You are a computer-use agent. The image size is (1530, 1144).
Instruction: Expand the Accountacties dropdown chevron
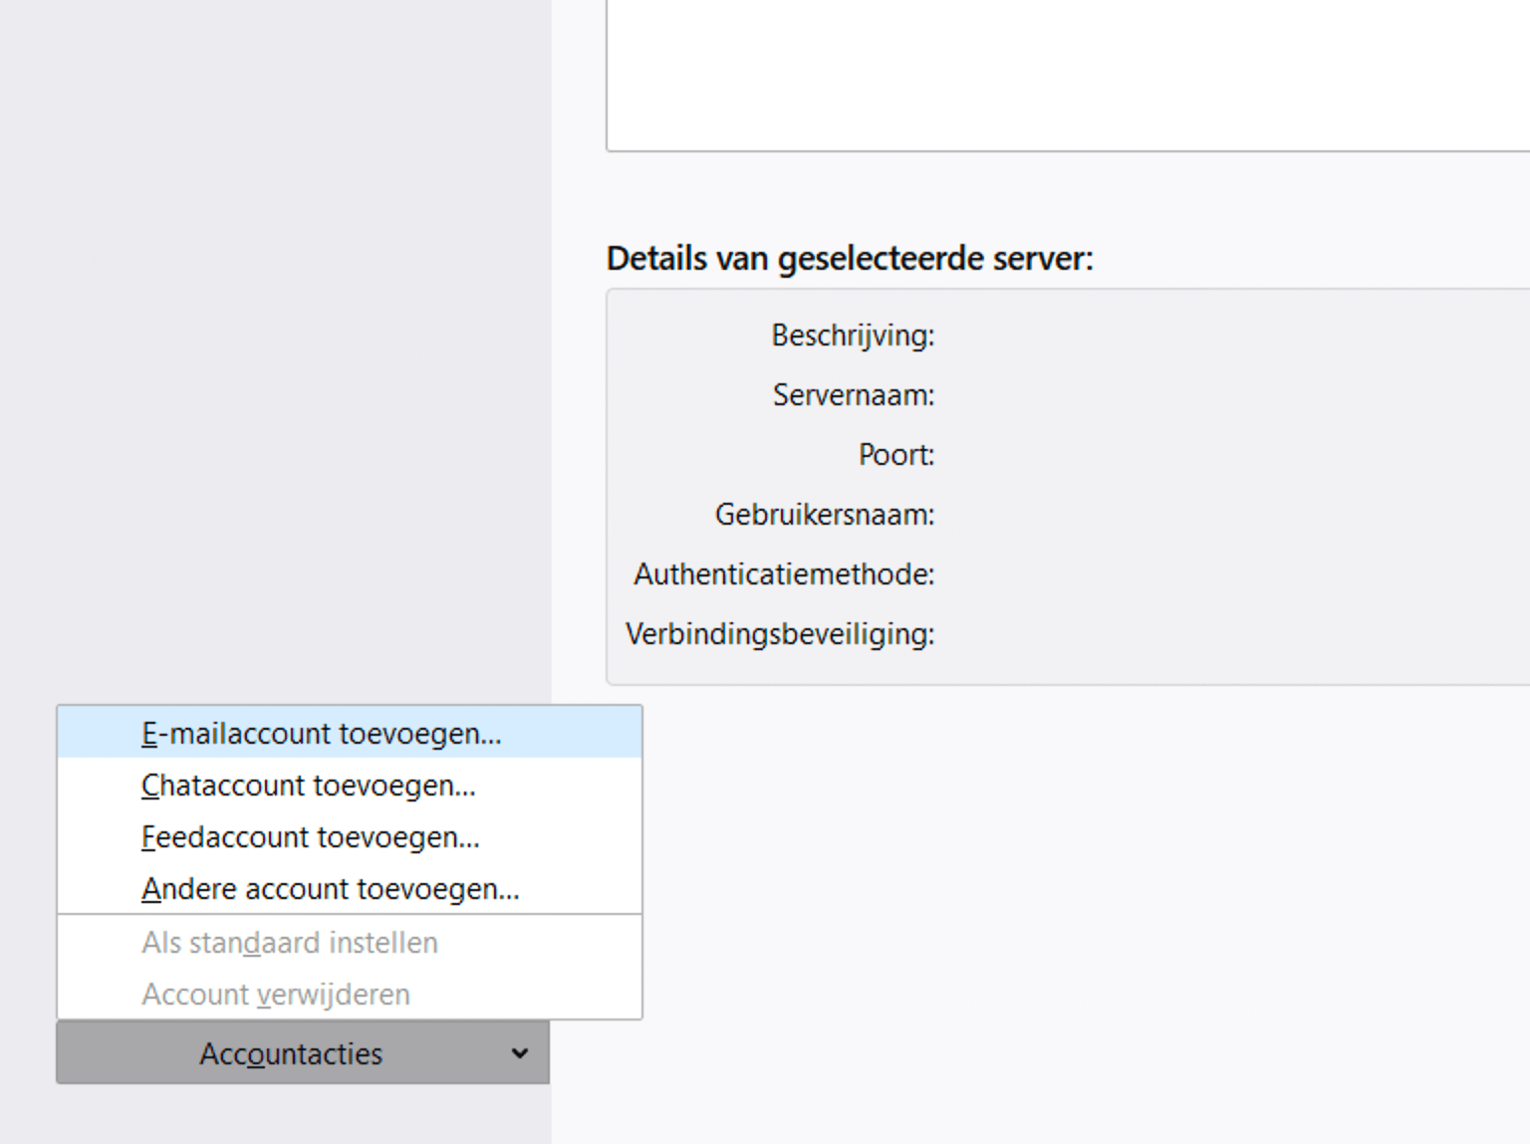point(519,1053)
